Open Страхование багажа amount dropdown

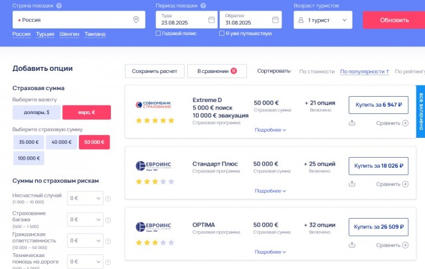click(85, 219)
